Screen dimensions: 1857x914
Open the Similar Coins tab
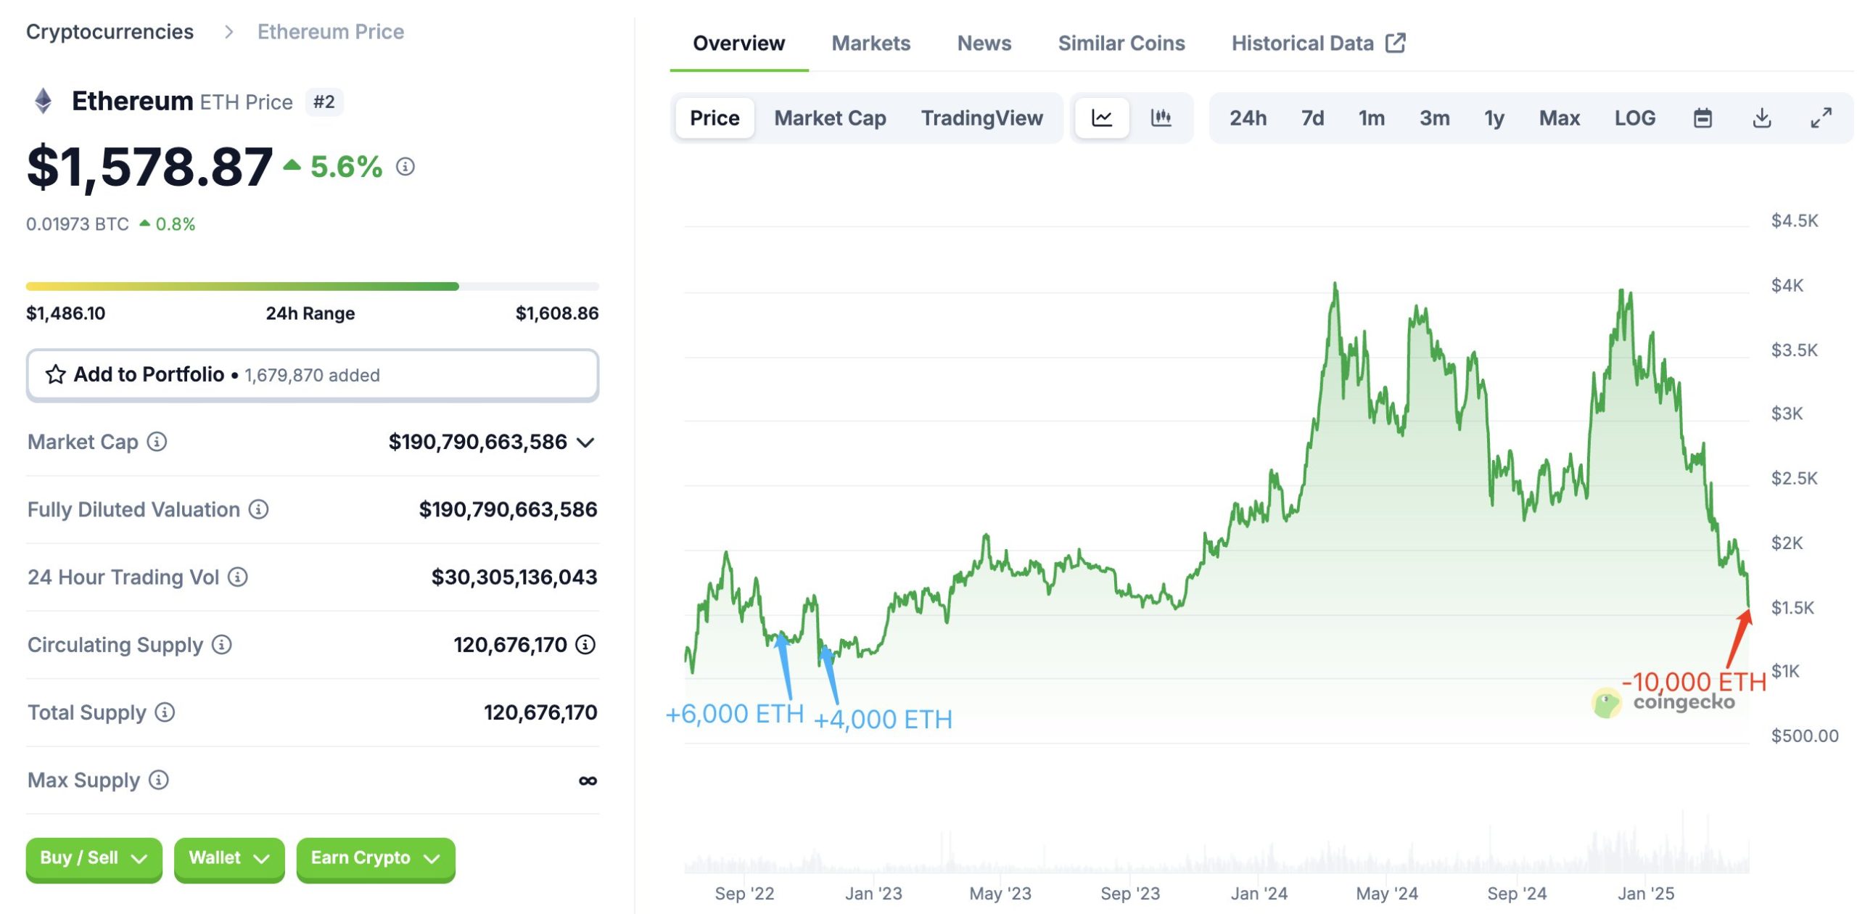tap(1121, 44)
